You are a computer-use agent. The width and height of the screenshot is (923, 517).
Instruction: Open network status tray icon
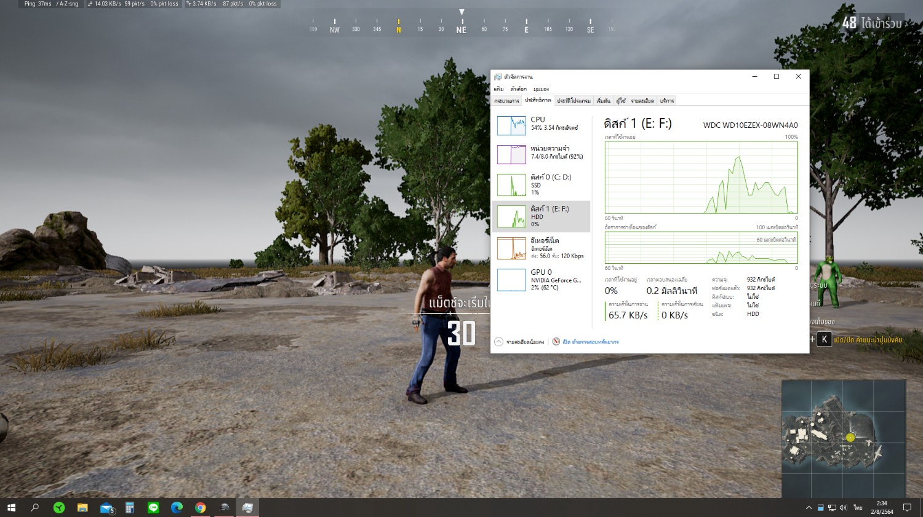tap(832, 508)
